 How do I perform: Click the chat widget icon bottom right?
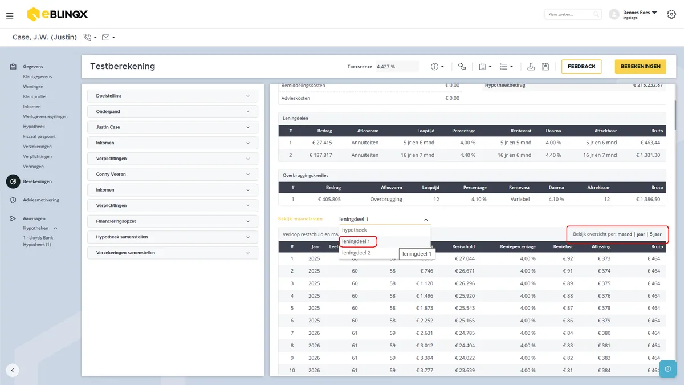pyautogui.click(x=668, y=369)
